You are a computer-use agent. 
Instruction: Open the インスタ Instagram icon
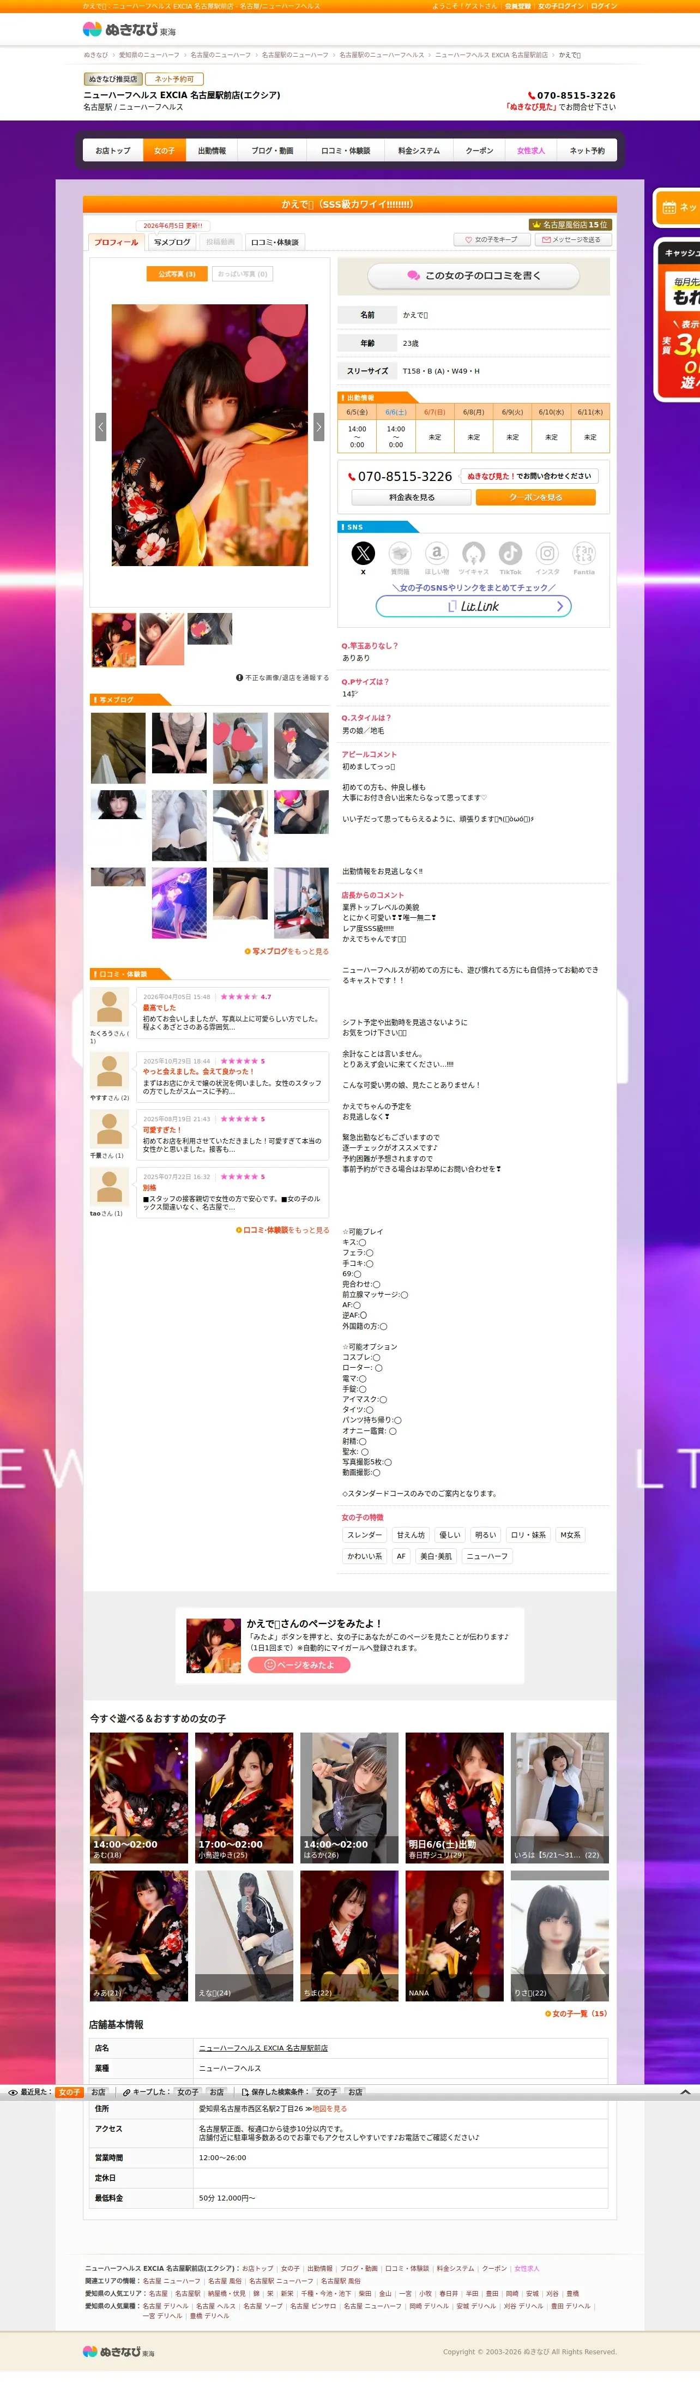[547, 553]
